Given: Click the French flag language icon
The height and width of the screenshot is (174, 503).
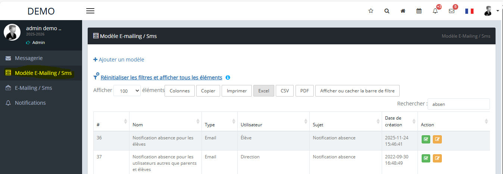Looking at the screenshot, I should tap(469, 11).
